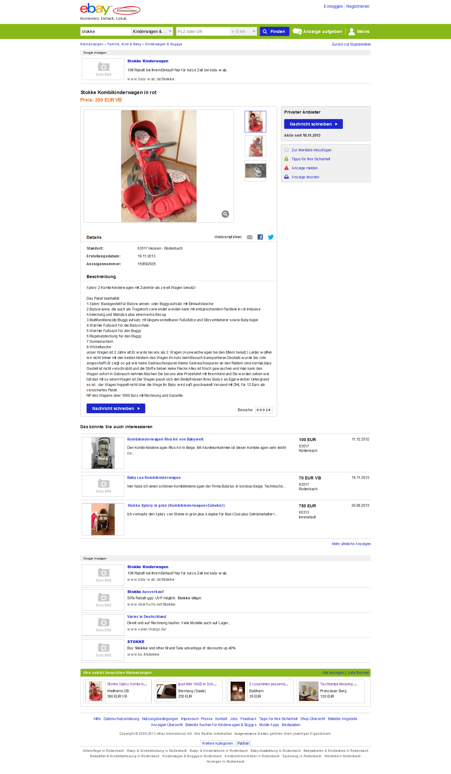Viewport: 451px width, 774px height.
Task: Share the ad via email envelope icon
Action: (x=249, y=237)
